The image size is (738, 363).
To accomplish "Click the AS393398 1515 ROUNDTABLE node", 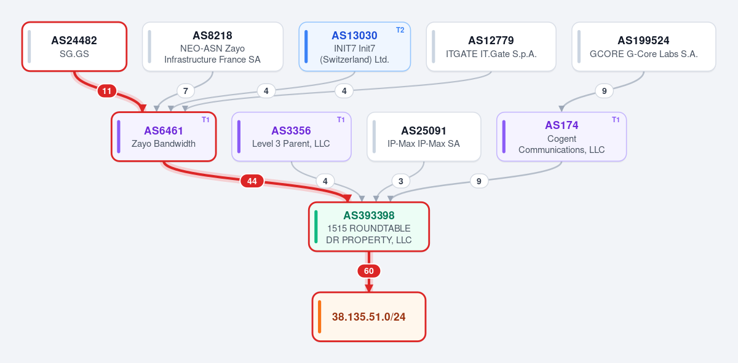I will [369, 227].
